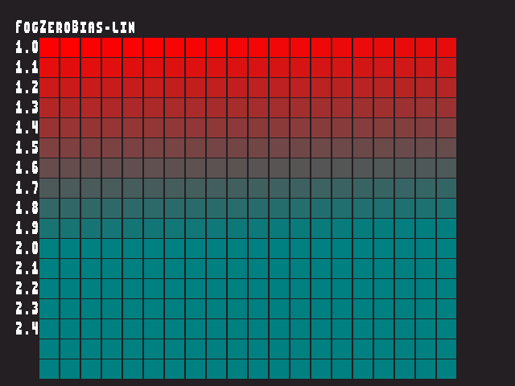The height and width of the screenshot is (386, 515).
Task: Click the row label 1.7
Action: coord(27,187)
